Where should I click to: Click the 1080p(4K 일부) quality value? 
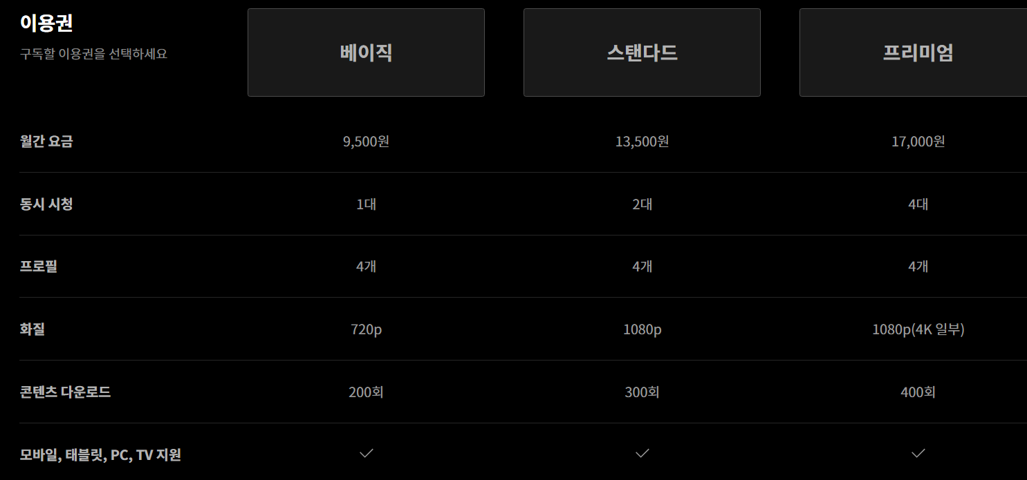917,329
